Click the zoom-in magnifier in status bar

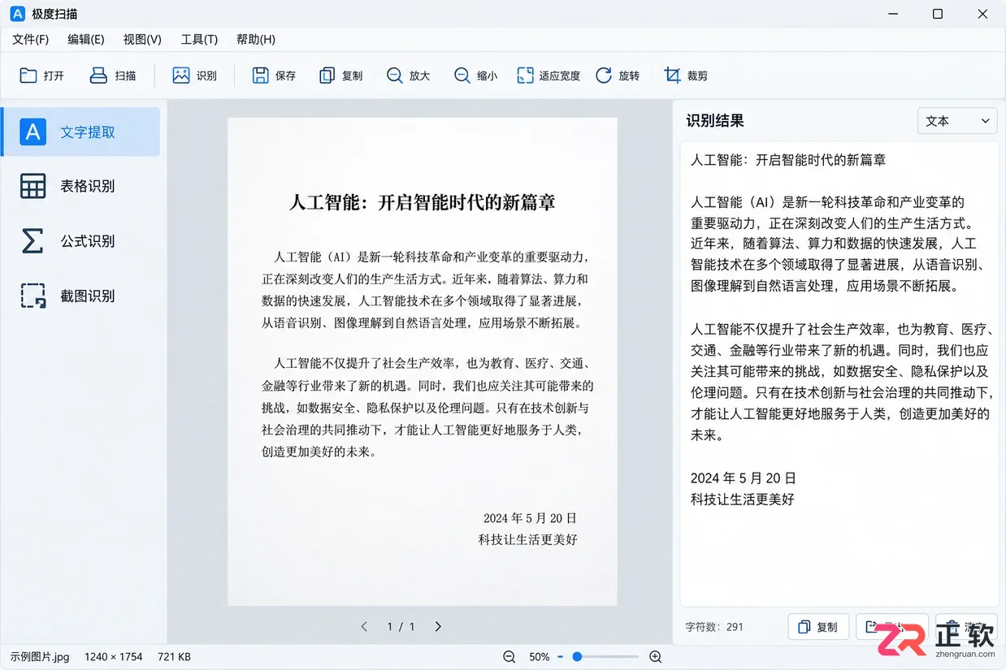pyautogui.click(x=655, y=656)
